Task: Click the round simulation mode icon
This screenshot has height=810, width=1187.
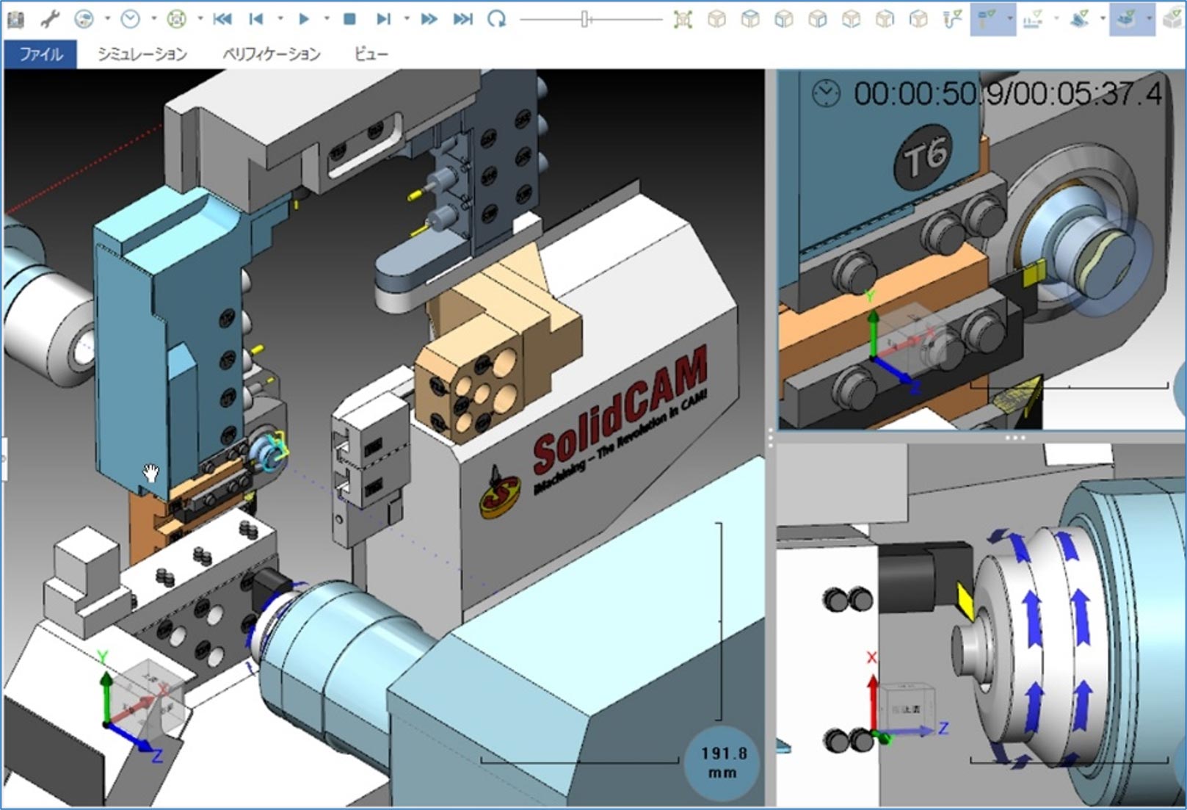Action: pyautogui.click(x=84, y=19)
